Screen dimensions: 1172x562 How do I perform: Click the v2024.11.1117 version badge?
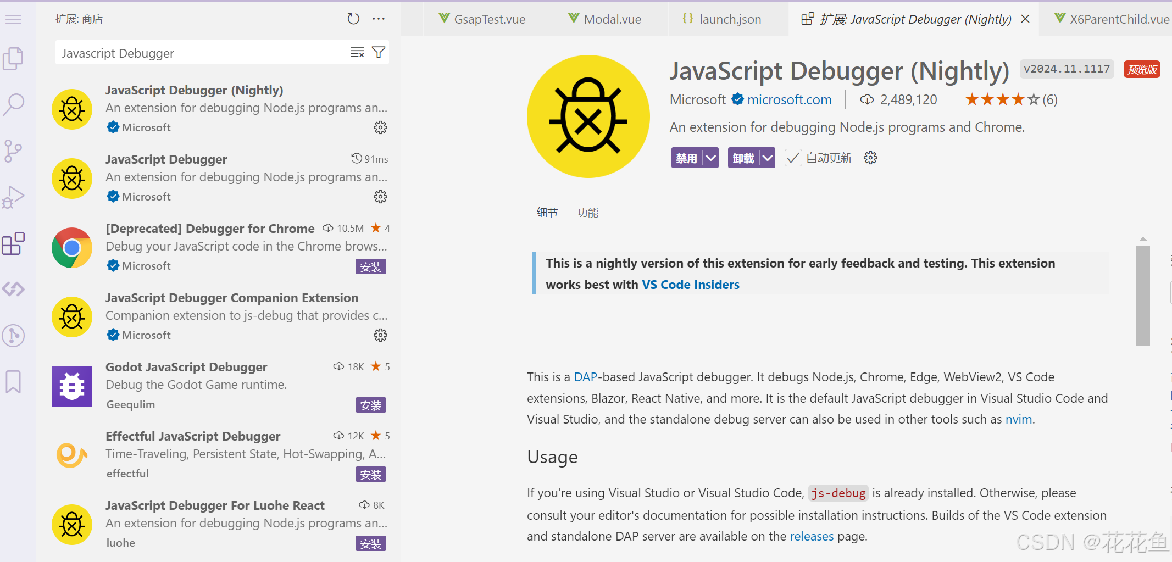tap(1067, 69)
